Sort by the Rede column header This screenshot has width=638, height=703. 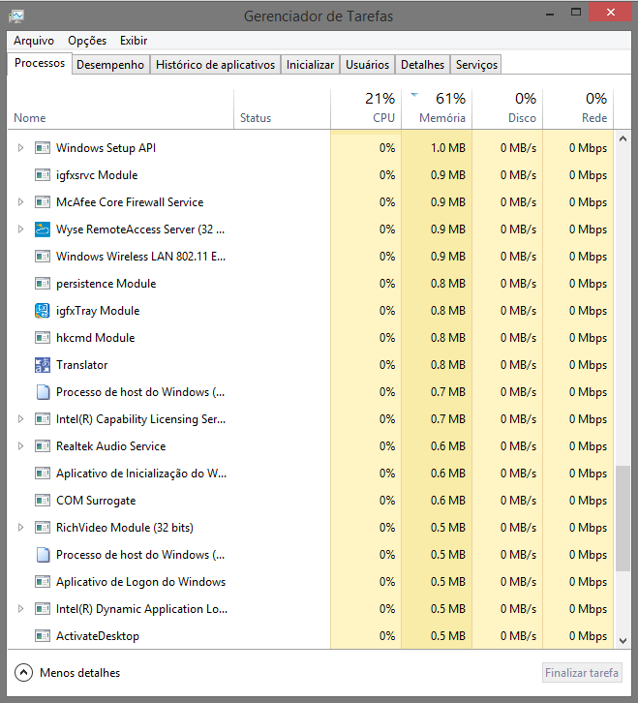[578, 109]
